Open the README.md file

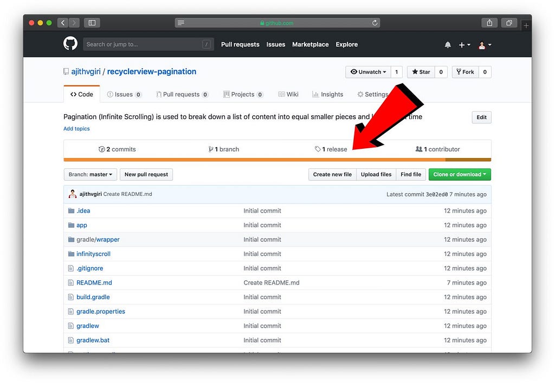(x=94, y=283)
